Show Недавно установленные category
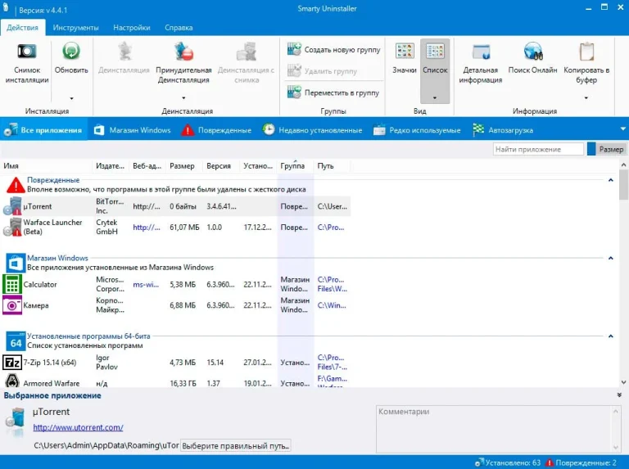The image size is (629, 469). [312, 130]
